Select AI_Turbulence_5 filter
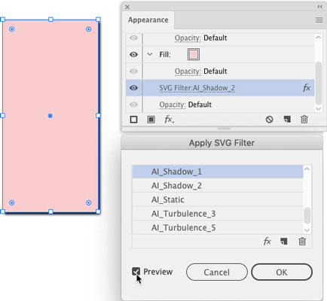This screenshot has width=327, height=301. [x=218, y=228]
